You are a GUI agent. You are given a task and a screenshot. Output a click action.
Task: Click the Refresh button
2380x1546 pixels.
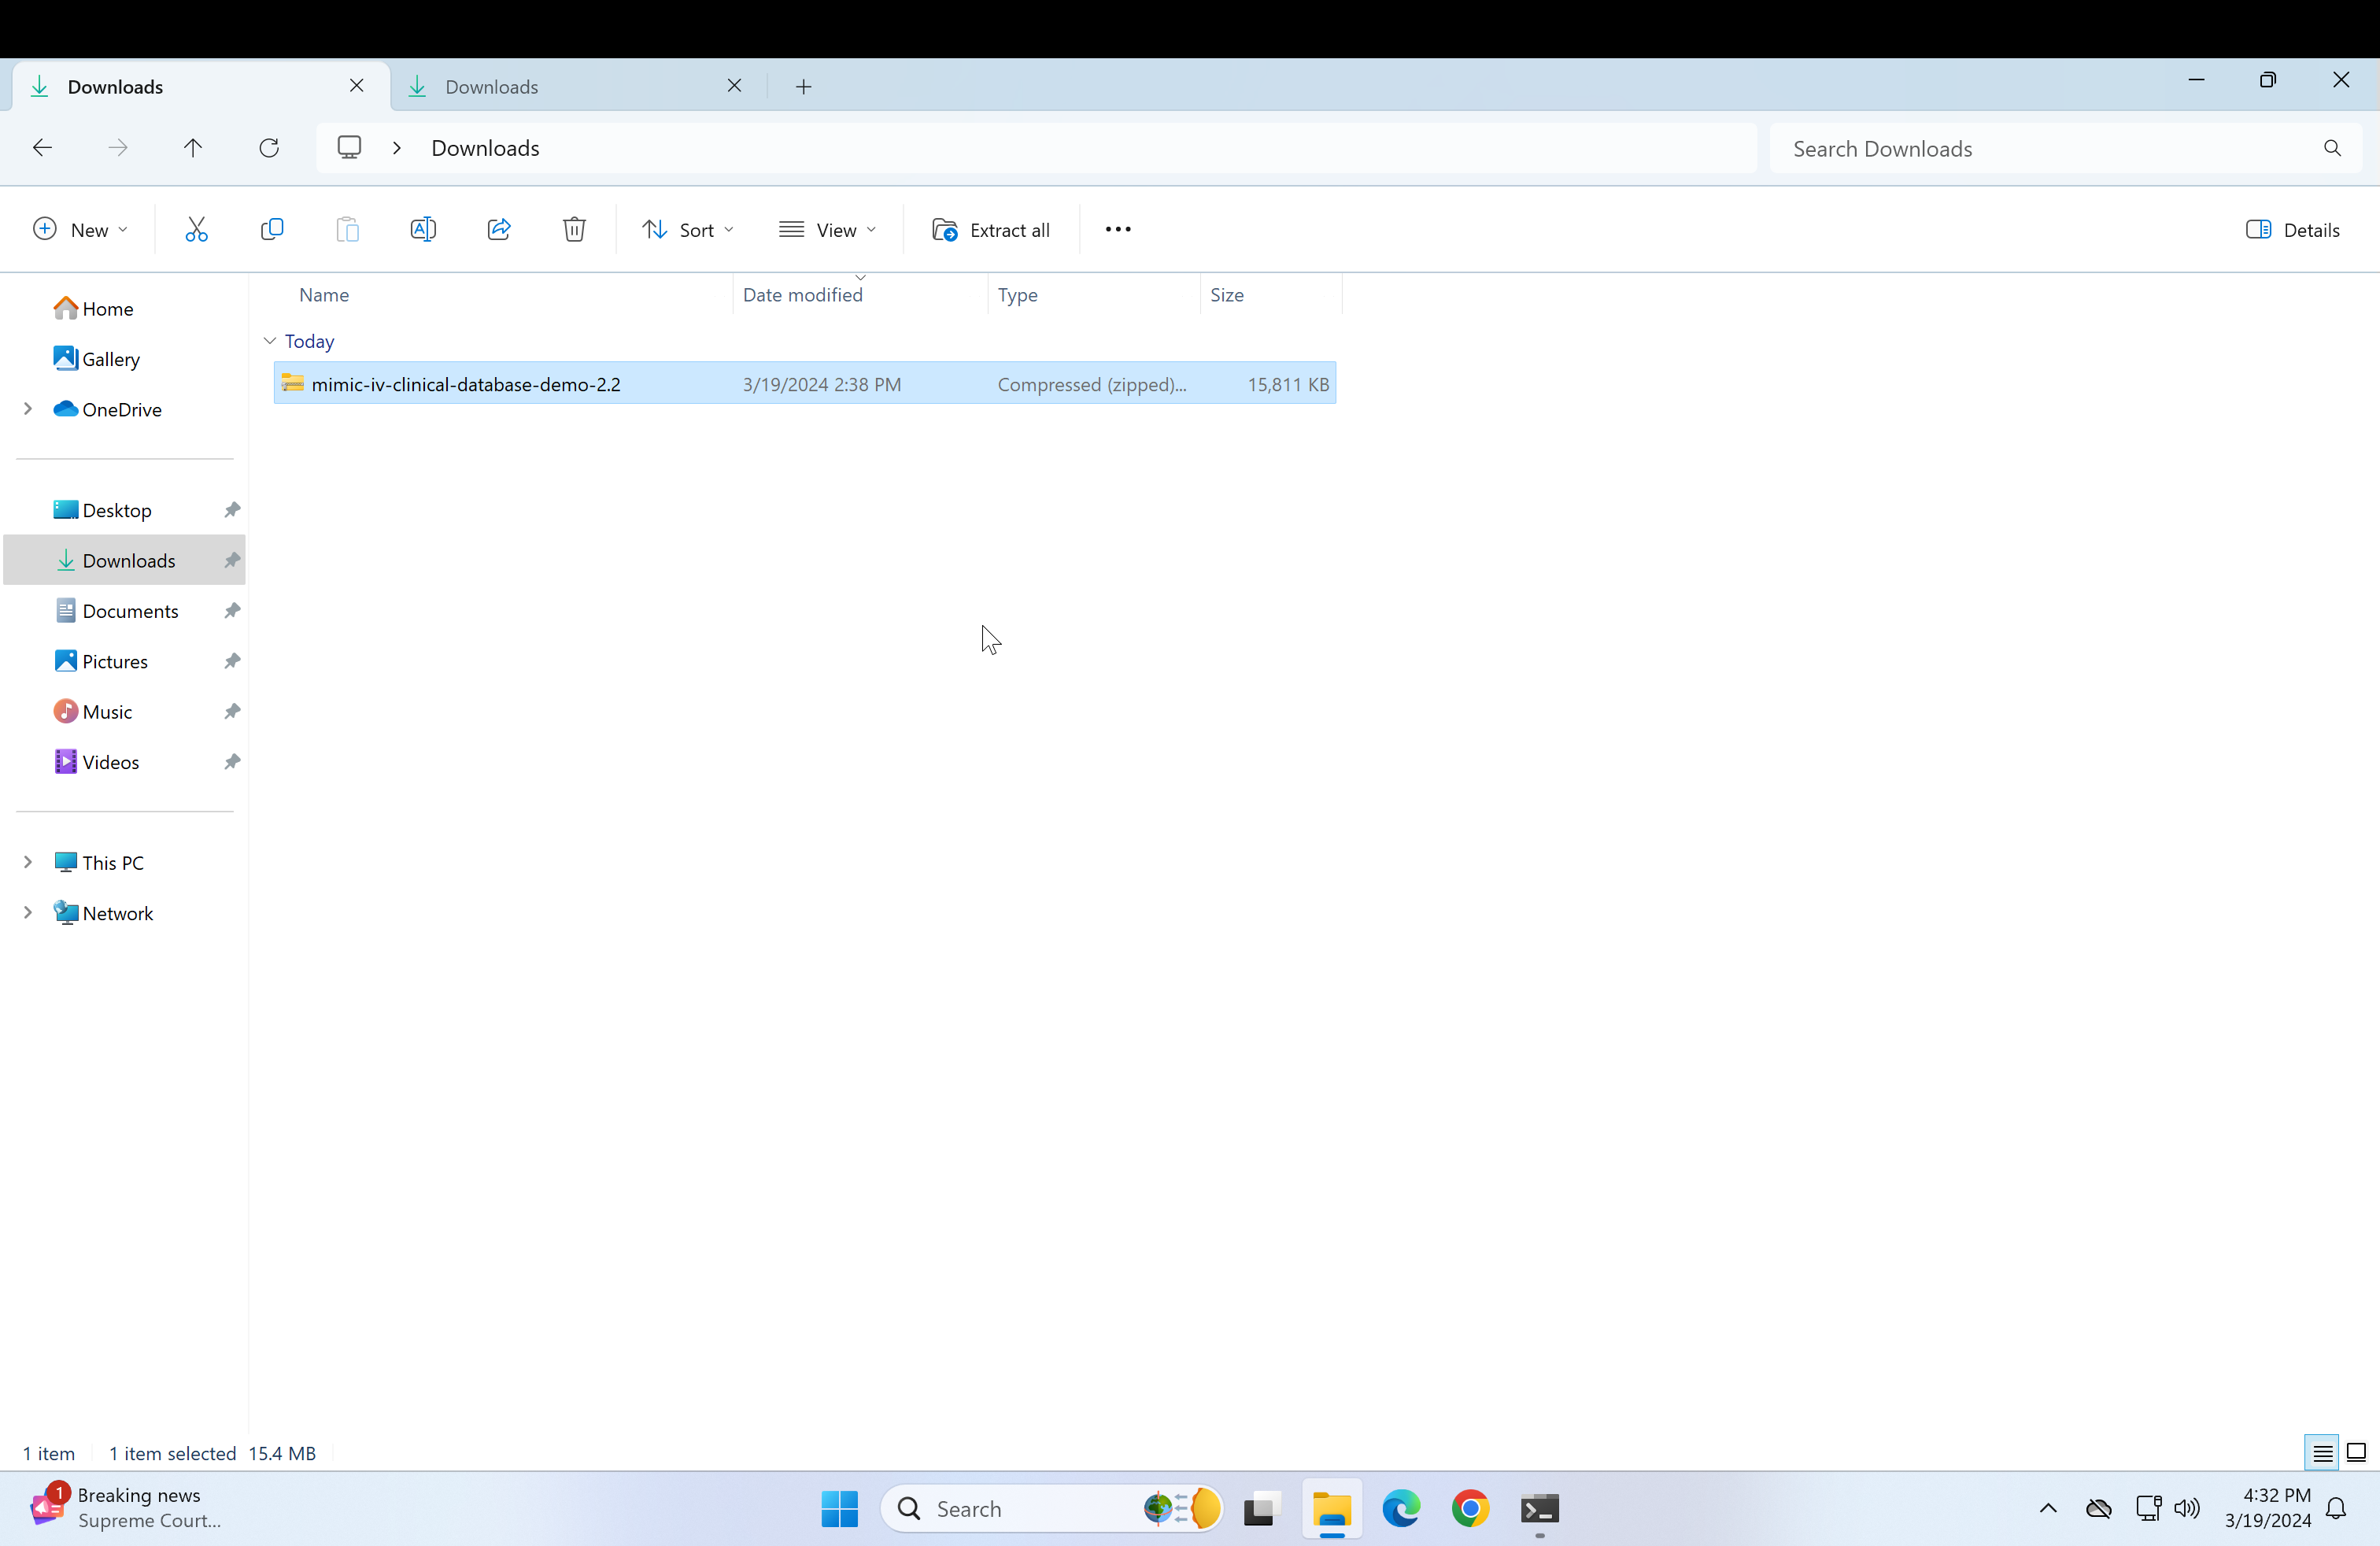269,148
